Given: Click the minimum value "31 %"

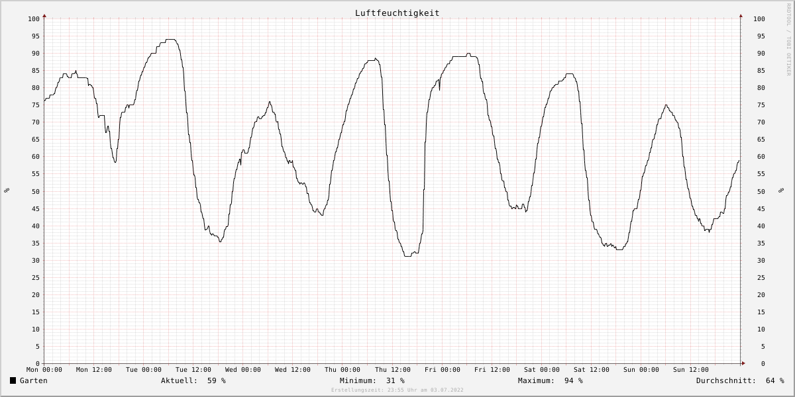Looking at the screenshot, I should tap(396, 380).
